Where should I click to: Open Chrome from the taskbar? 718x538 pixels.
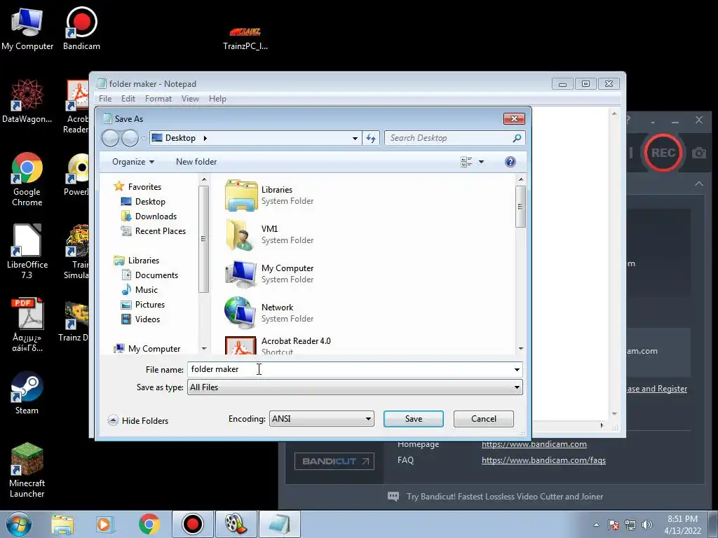pos(149,524)
